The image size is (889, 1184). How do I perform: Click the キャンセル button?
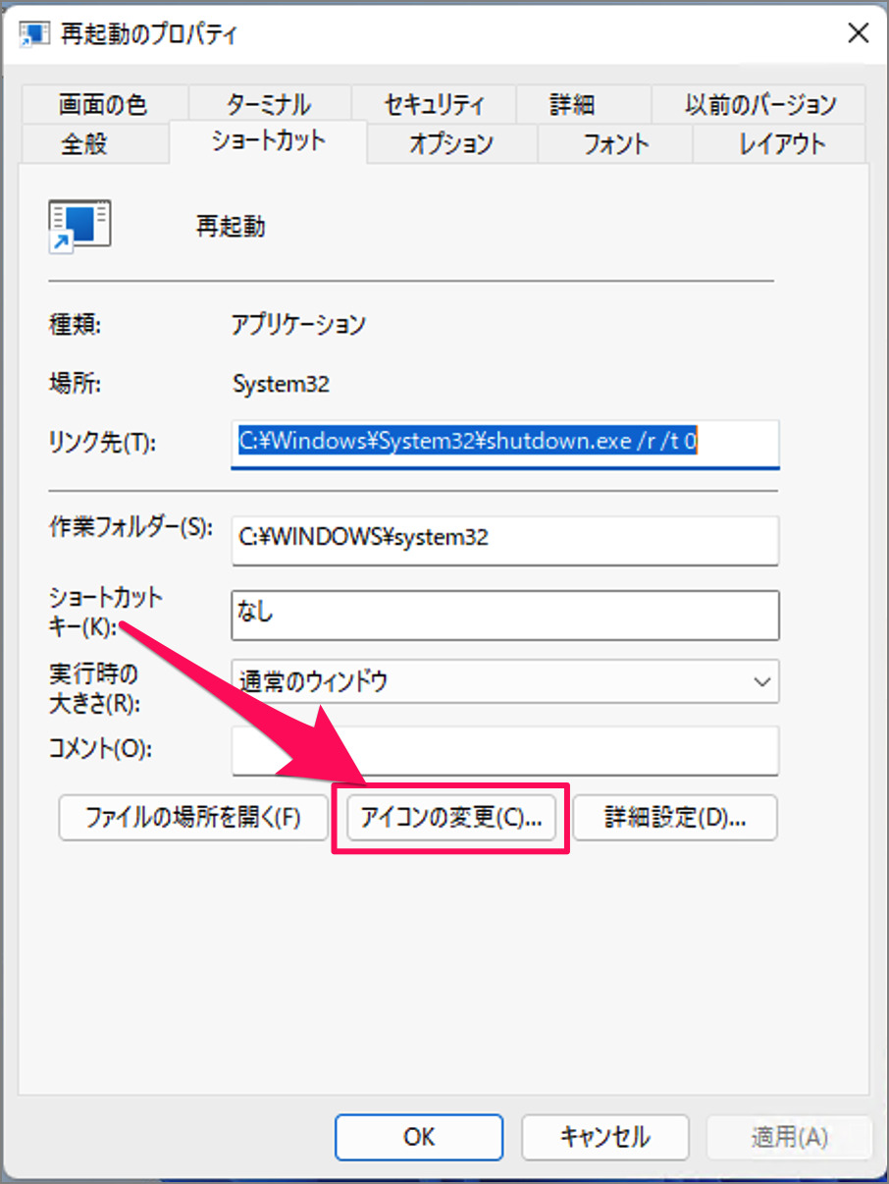point(604,1137)
